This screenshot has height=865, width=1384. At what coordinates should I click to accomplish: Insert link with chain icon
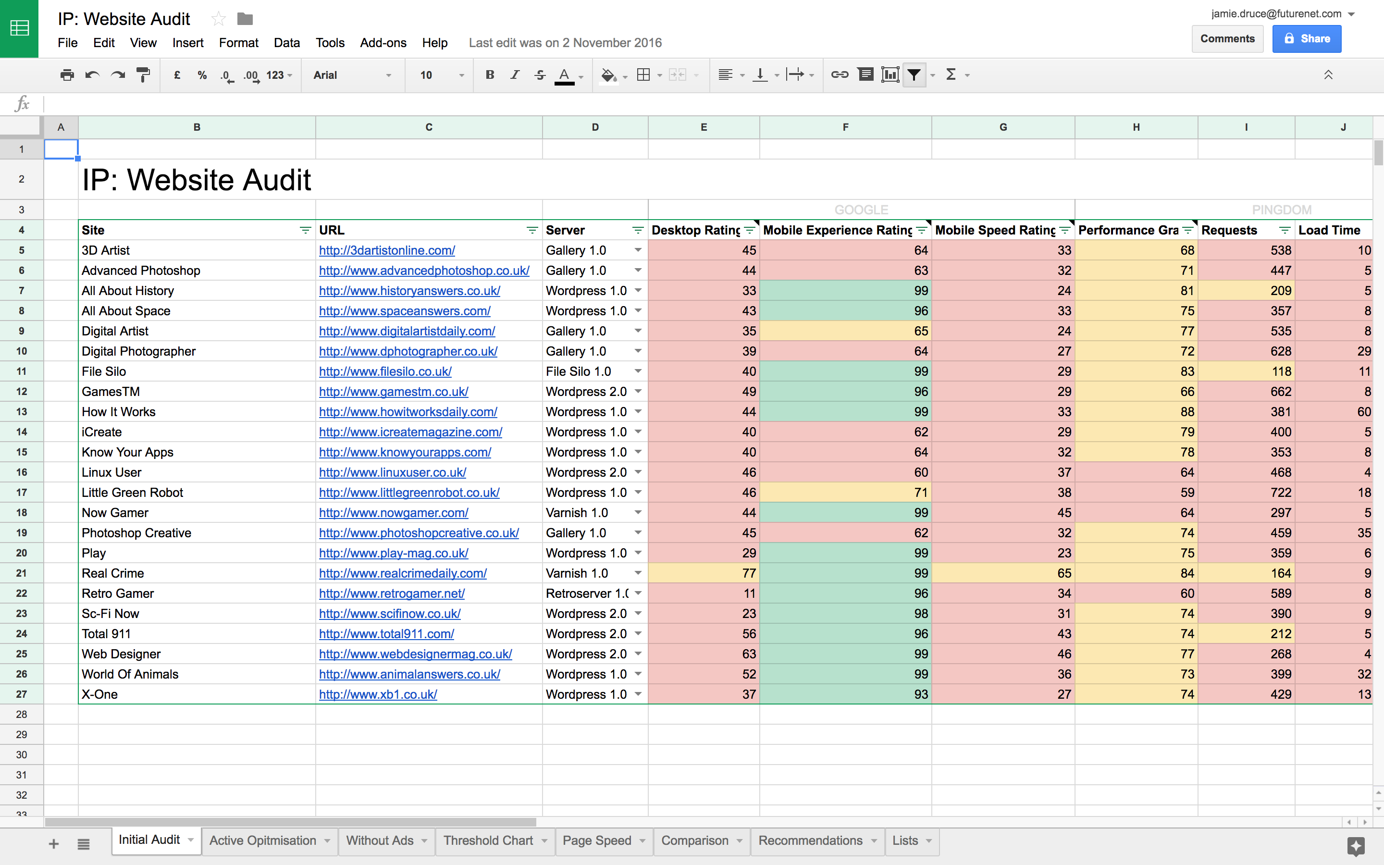pyautogui.click(x=840, y=74)
